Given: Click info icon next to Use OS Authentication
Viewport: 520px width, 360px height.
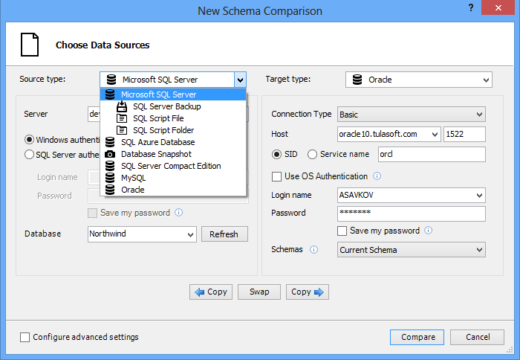Looking at the screenshot, I should point(377,176).
